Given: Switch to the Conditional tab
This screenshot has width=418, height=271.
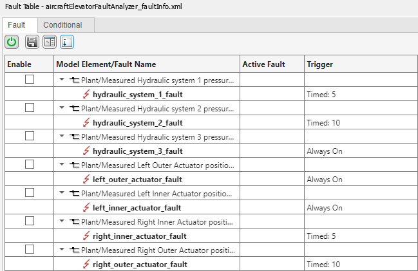Looking at the screenshot, I should pos(62,25).
